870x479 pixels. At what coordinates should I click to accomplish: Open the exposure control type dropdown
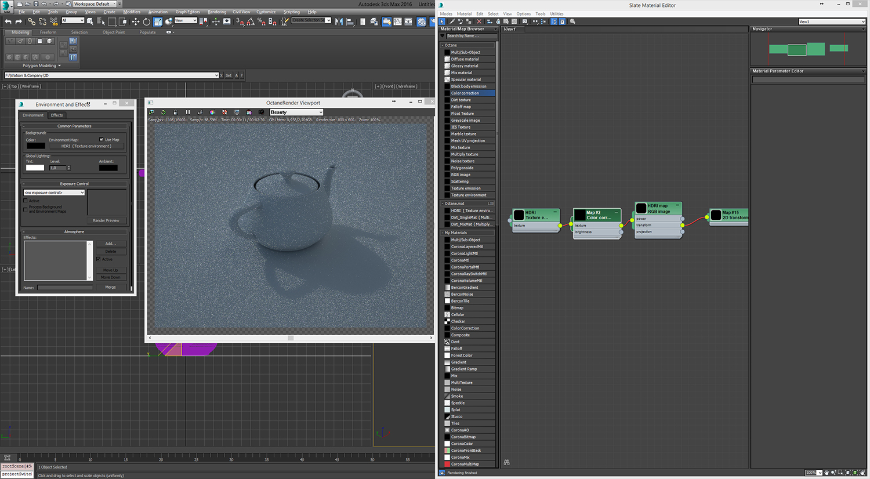click(x=54, y=193)
